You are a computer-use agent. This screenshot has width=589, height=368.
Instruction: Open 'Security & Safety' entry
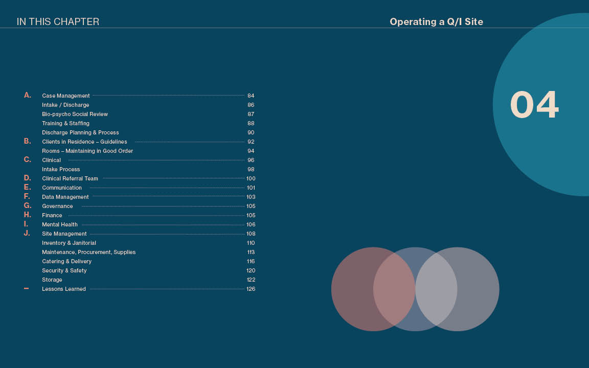point(64,270)
